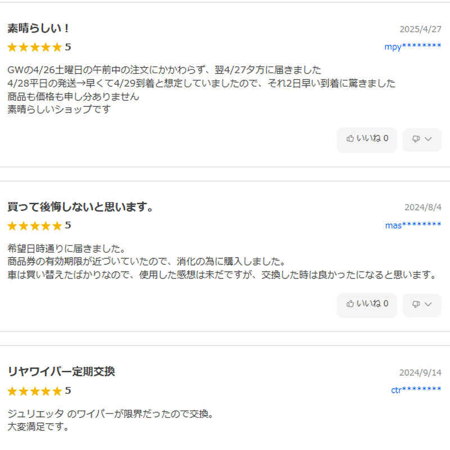Select the review title 素晴らしい！
The width and height of the screenshot is (450, 450).
38,29
